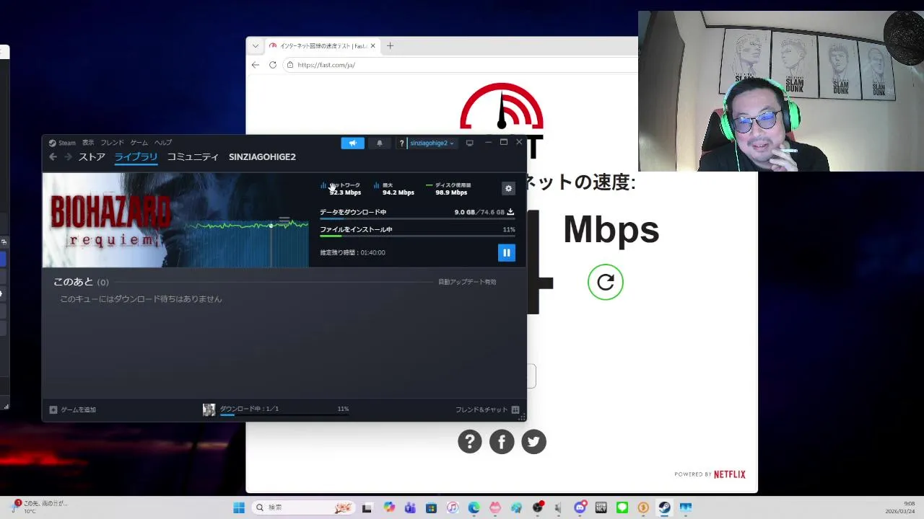Open Discord from the taskbar
This screenshot has width=924, height=519.
click(x=580, y=507)
